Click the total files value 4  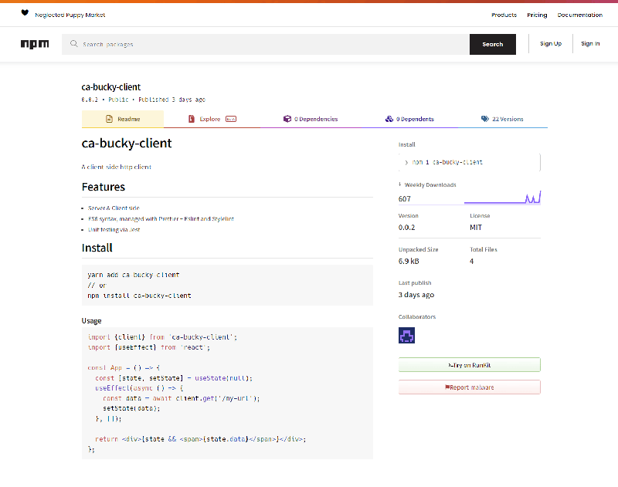tap(471, 261)
